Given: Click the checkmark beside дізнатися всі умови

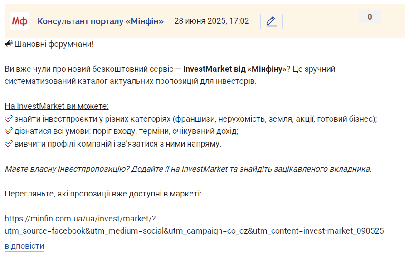Looking at the screenshot, I should click(x=8, y=131).
